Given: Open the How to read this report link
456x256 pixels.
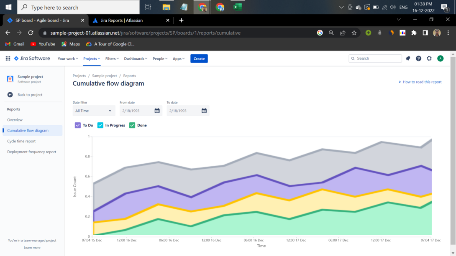Looking at the screenshot, I should [x=422, y=82].
